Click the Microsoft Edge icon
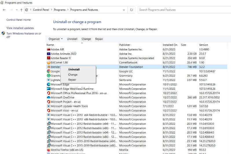The width and height of the screenshot is (231, 154). pyautogui.click(x=49, y=84)
